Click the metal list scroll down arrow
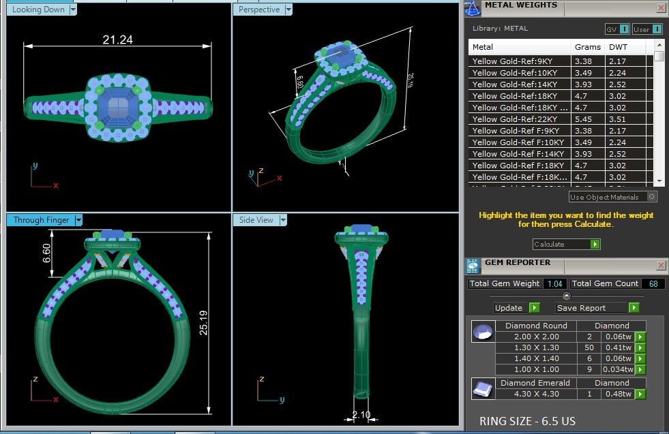 (659, 181)
